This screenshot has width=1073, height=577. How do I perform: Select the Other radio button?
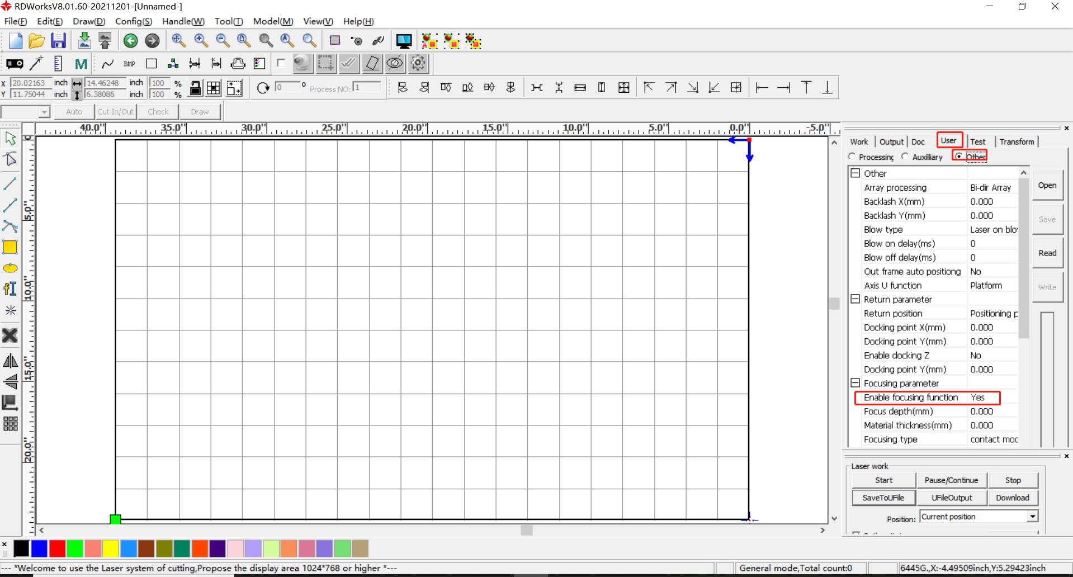click(959, 157)
